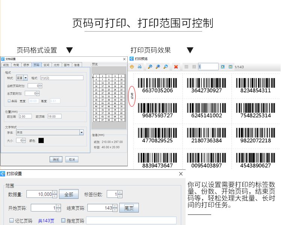This screenshot has width=281, height=225.
Task: Click the zoom out magnifier icon
Action: pos(150,67)
